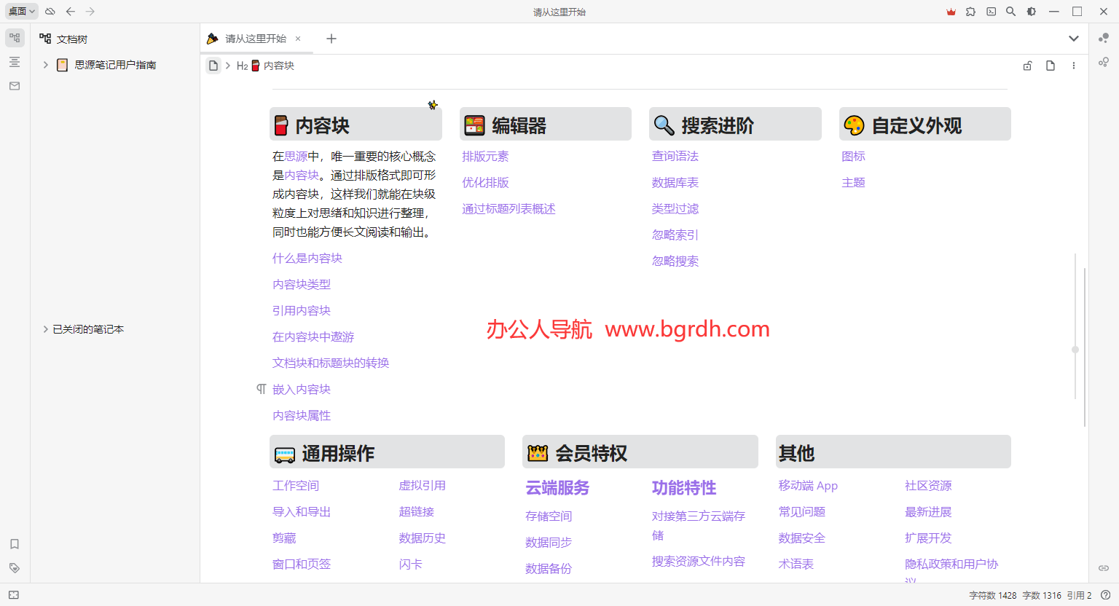
Task: Open the inbox panel in the left sidebar
Action: [14, 85]
